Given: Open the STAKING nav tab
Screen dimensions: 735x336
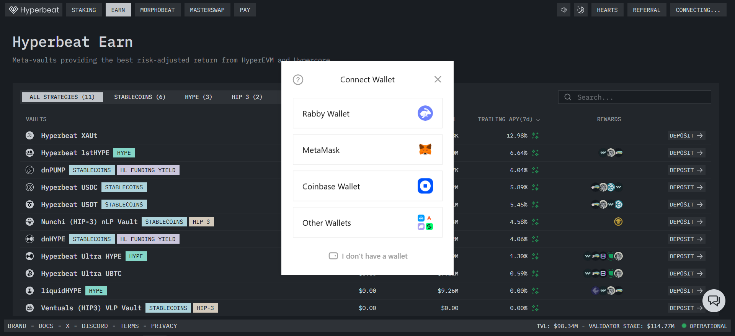Looking at the screenshot, I should click(x=84, y=10).
